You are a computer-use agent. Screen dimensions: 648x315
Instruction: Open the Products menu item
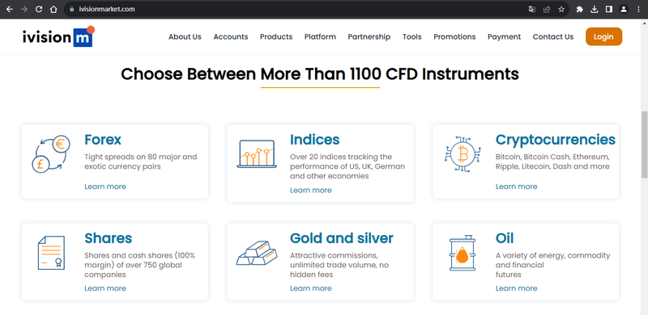(276, 36)
